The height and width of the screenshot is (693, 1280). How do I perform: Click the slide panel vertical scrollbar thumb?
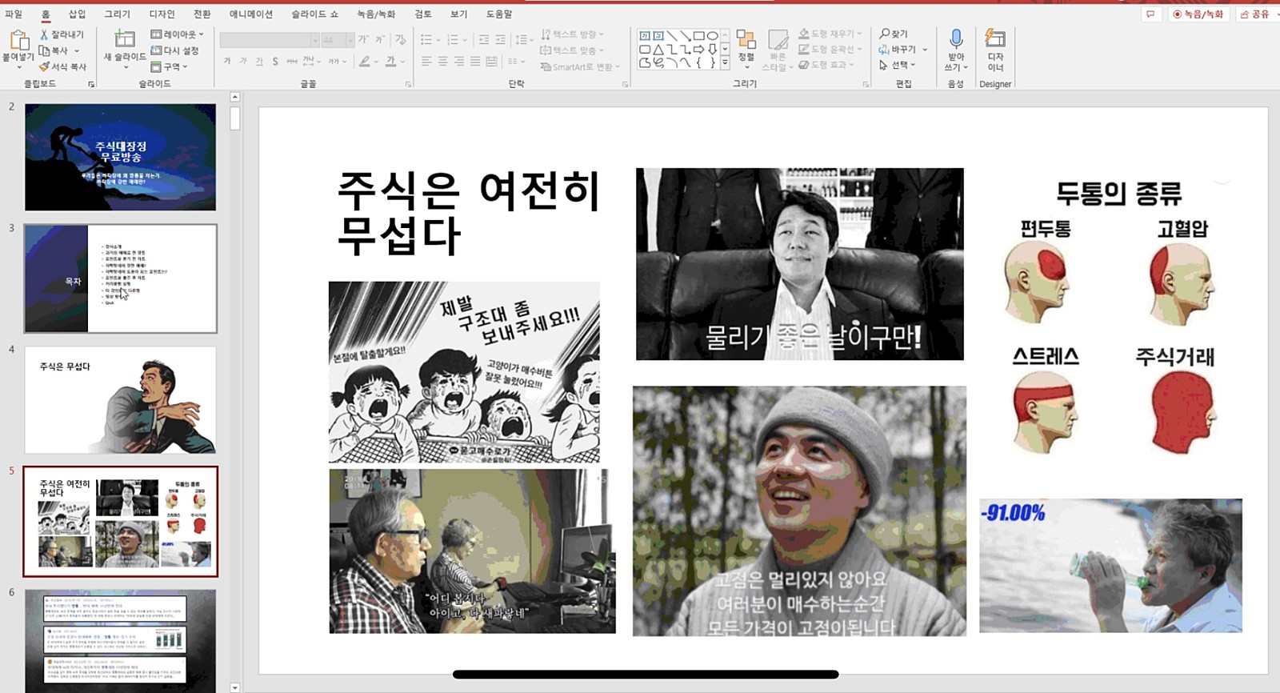tap(235, 118)
